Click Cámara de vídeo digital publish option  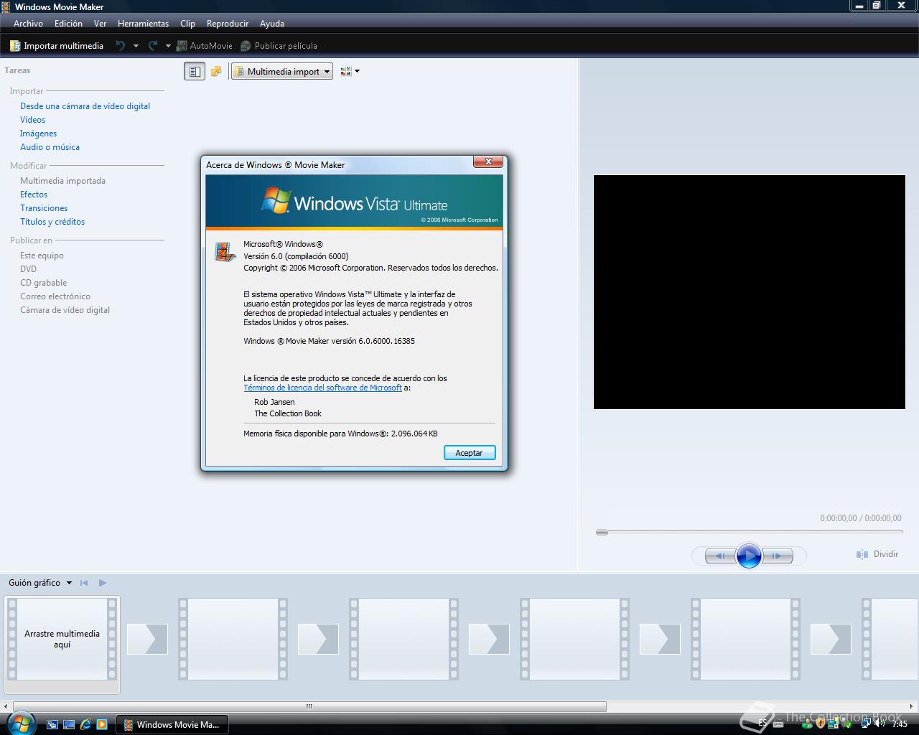65,309
